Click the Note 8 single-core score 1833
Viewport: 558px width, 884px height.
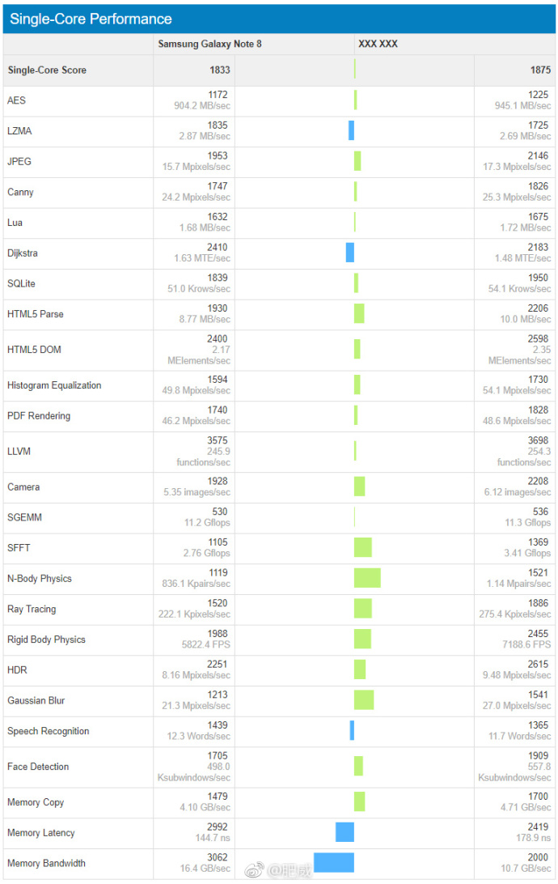(218, 70)
